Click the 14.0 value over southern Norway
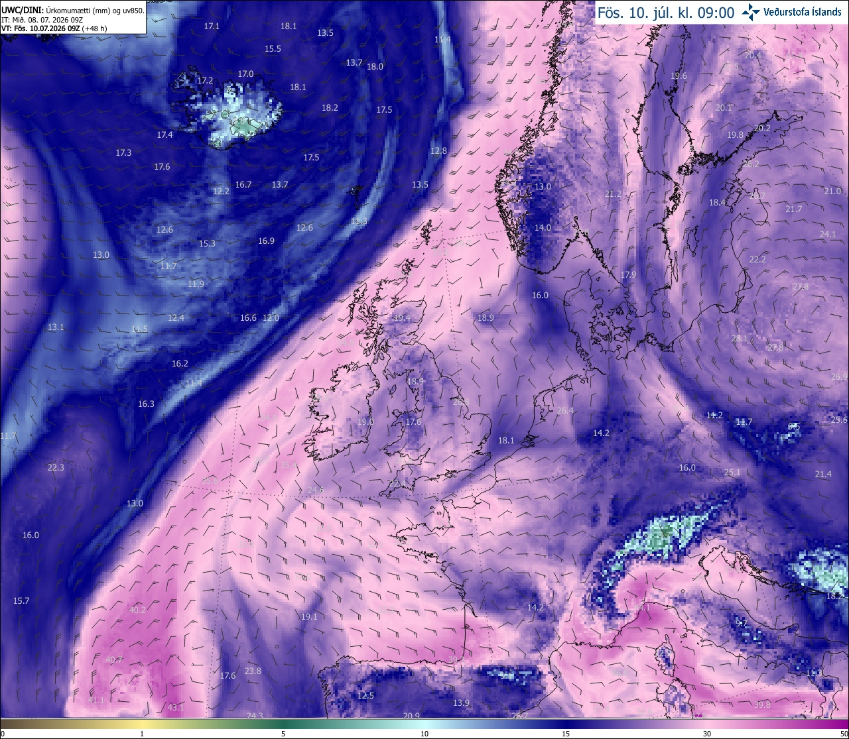The height and width of the screenshot is (739, 849). pyautogui.click(x=543, y=228)
